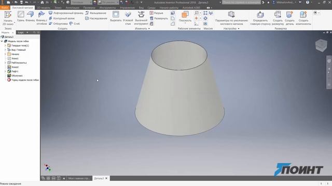Screen dimensions: 332x186
Task: Switch to the 3D-модель ribbon tab
Action: (x=44, y=8)
